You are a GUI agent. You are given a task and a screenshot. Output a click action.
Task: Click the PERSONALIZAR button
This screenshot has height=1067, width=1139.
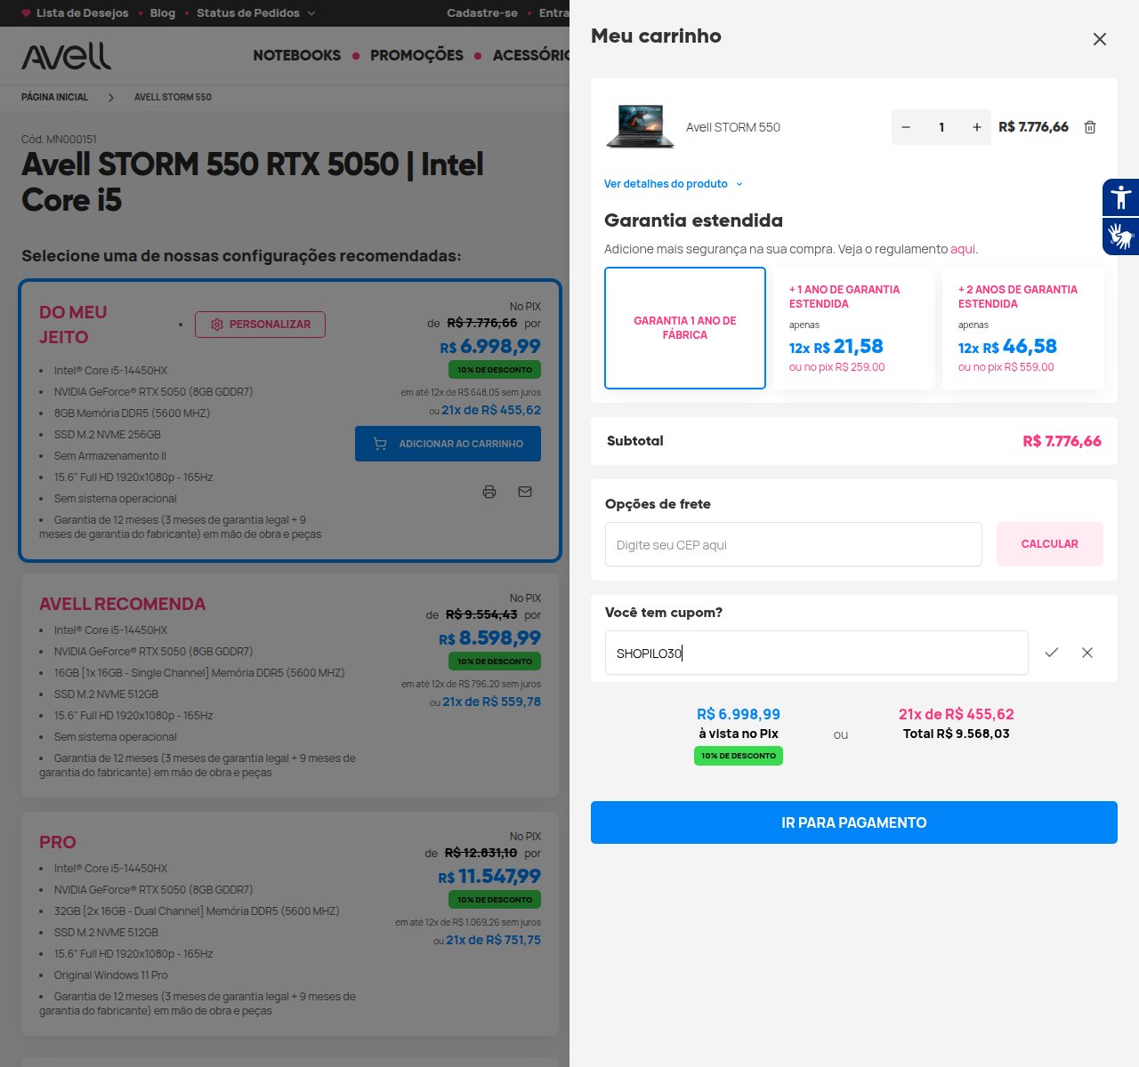pos(260,325)
